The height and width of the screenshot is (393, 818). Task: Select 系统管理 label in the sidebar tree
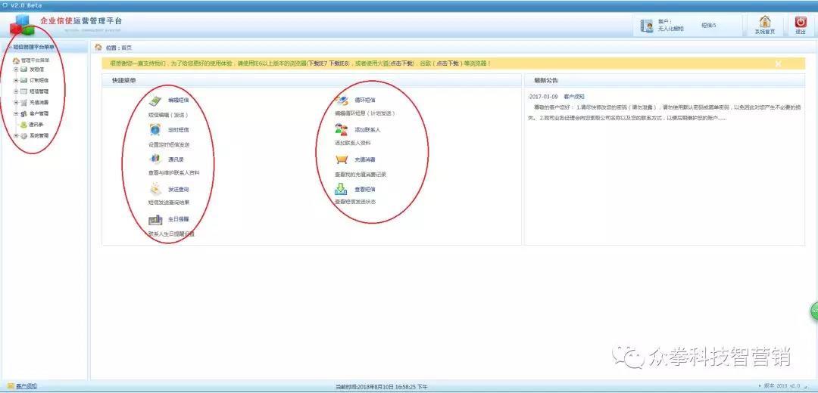39,136
